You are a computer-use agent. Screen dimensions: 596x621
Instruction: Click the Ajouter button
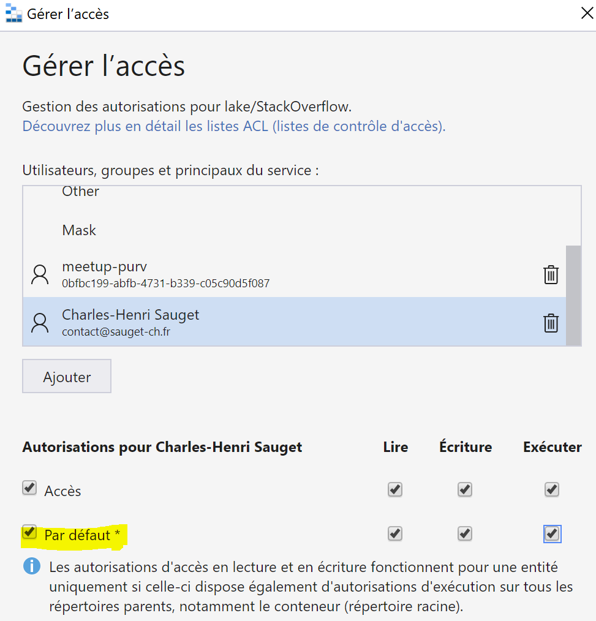(67, 376)
